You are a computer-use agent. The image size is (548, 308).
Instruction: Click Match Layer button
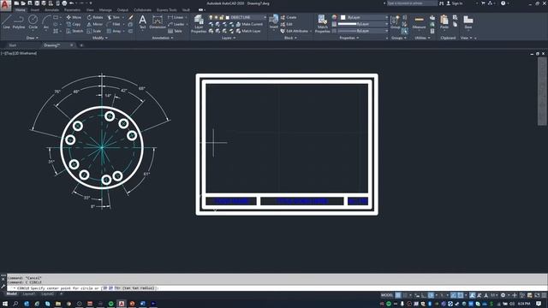(x=248, y=31)
